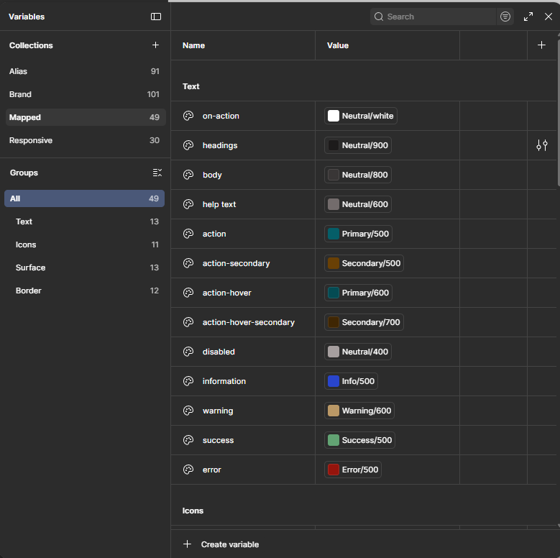Viewport: 560px width, 558px height.
Task: Click the Neutral/400 color swatch
Action: pos(334,352)
